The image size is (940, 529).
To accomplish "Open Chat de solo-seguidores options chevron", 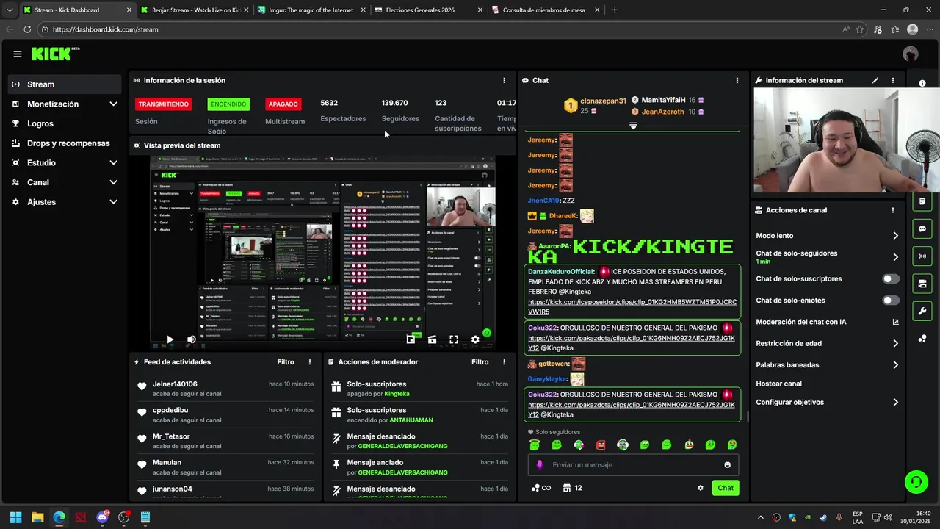I will [x=895, y=257].
